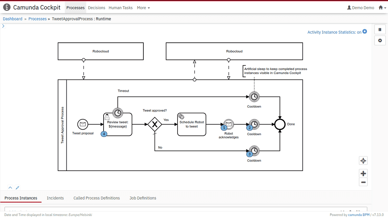Click the instance count badge on Review tweet
The image size is (388, 218).
click(x=104, y=134)
